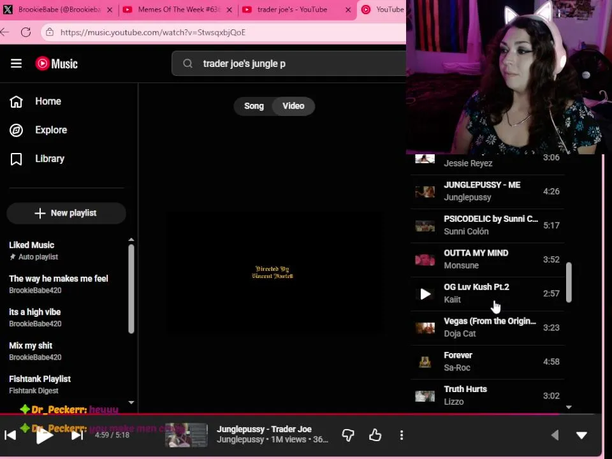Switch to Memes Of The Week tab
The height and width of the screenshot is (459, 612).
click(178, 10)
